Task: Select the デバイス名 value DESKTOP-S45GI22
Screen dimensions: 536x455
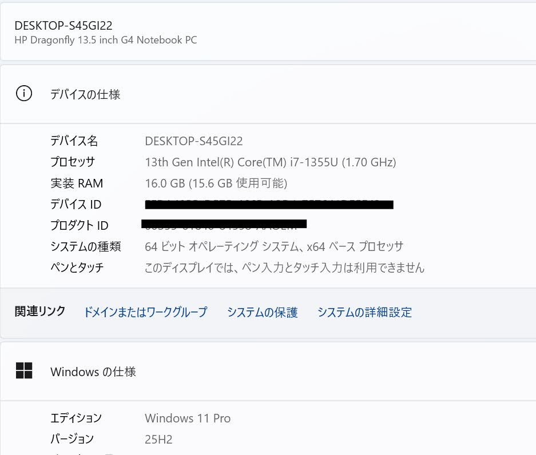Action: [194, 141]
